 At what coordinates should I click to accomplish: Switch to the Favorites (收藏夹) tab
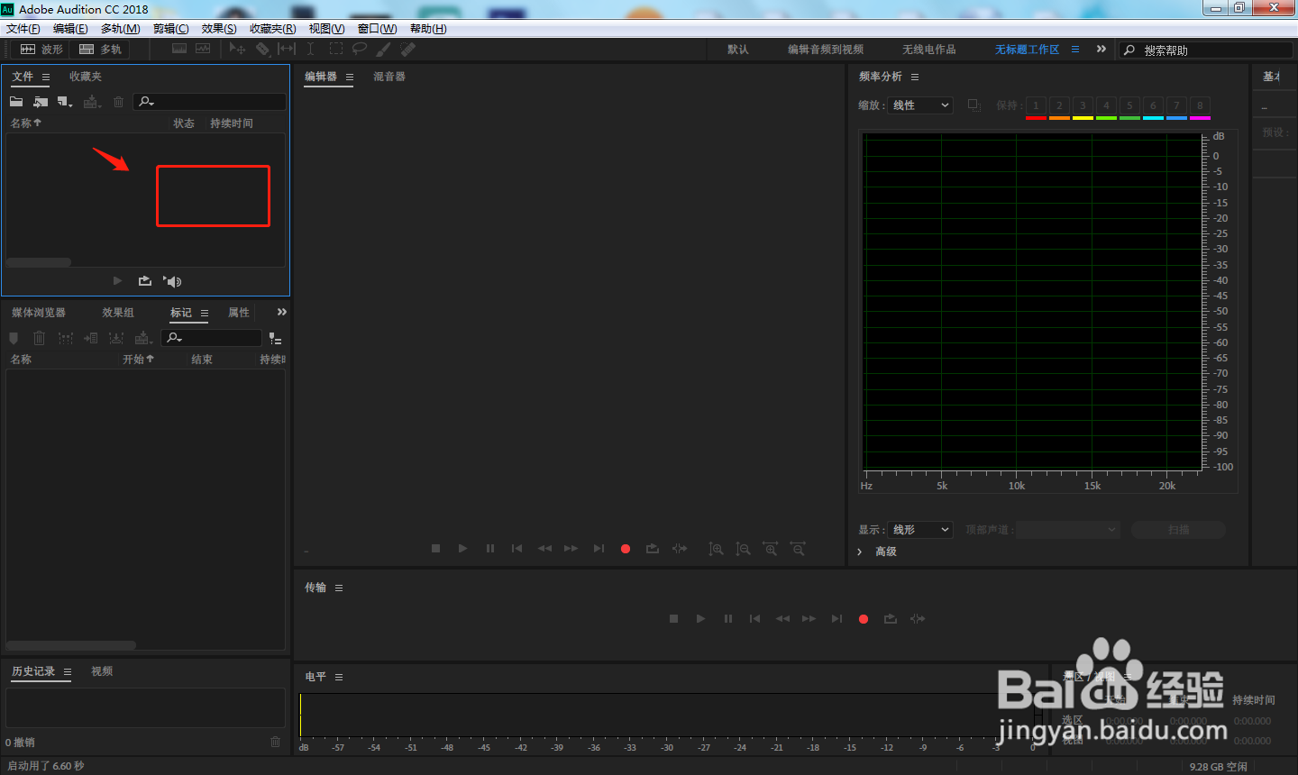pyautogui.click(x=86, y=77)
